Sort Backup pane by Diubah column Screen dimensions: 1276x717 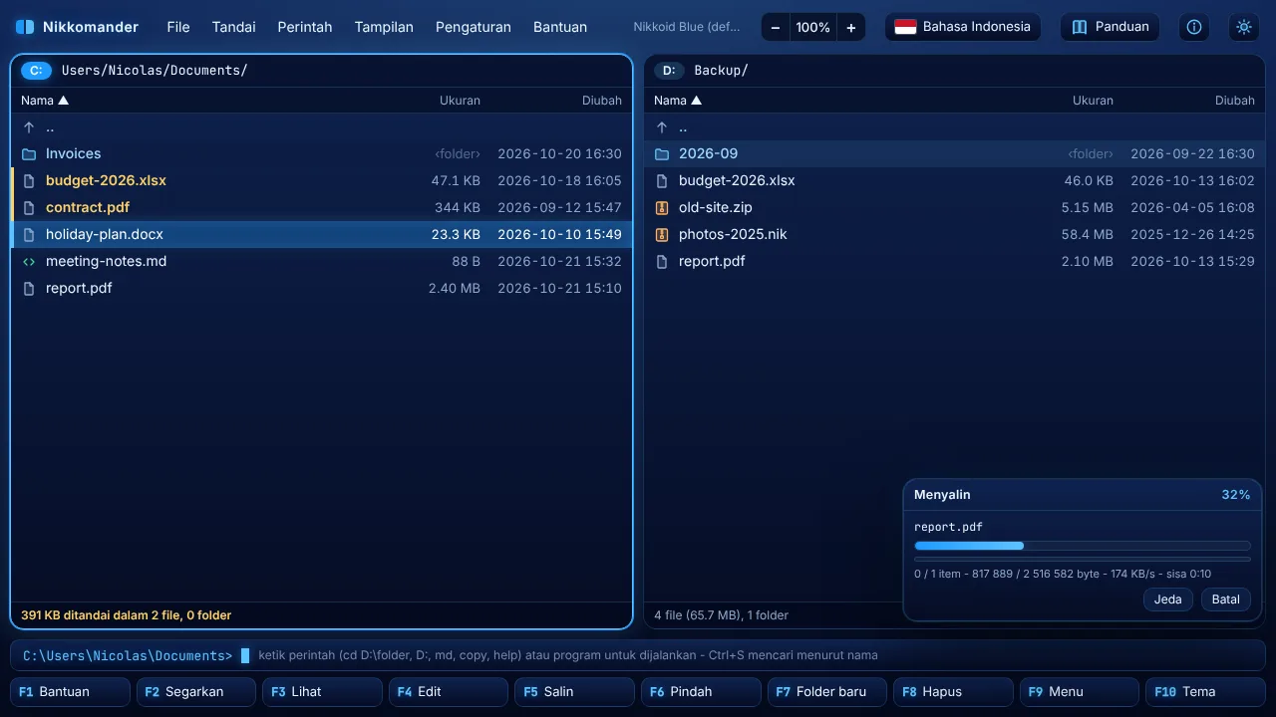(x=1235, y=101)
